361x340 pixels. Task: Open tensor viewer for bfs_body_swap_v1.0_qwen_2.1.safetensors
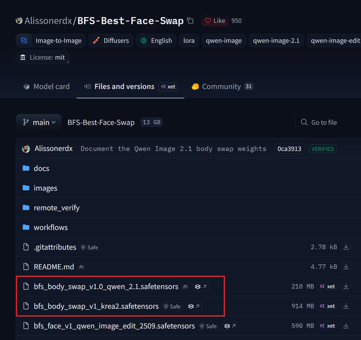(x=201, y=287)
